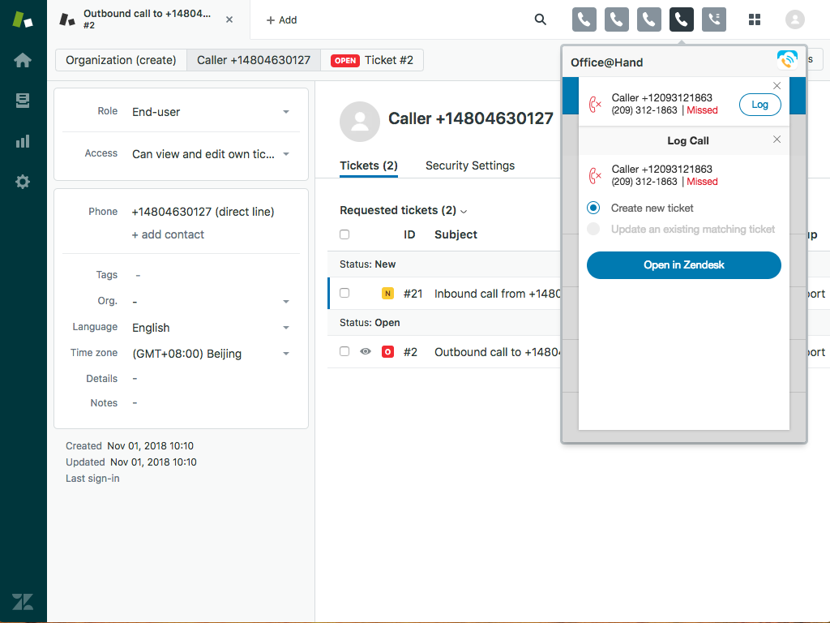Screen dimensions: 830x623
Task: Tick the select-all tickets checkbox
Action: (344, 234)
